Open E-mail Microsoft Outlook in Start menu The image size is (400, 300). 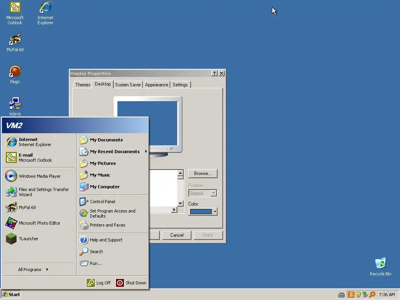click(x=39, y=158)
